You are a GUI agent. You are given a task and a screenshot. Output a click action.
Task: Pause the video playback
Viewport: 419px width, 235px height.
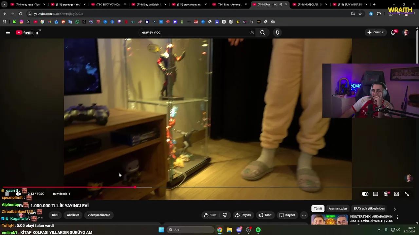[x=7, y=194]
